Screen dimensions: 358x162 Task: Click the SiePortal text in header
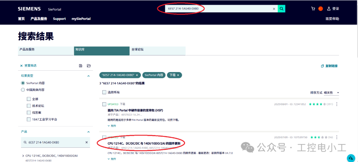click(x=55, y=9)
